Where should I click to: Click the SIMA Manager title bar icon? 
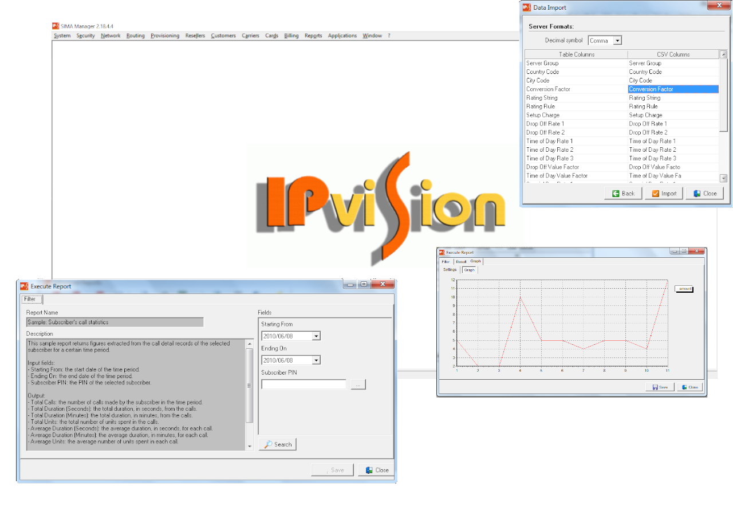[x=56, y=26]
